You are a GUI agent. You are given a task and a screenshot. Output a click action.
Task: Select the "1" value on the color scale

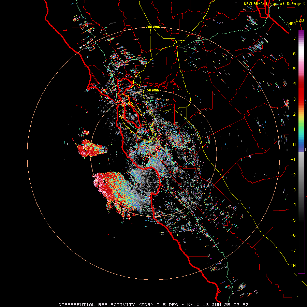(294, 129)
